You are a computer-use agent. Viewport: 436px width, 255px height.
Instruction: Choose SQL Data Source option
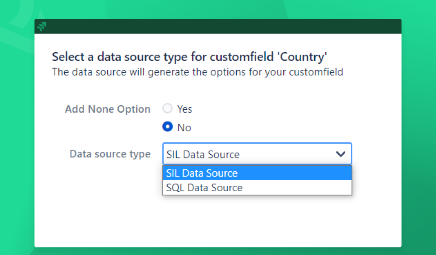tap(257, 187)
